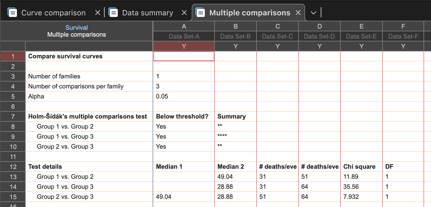Click the Y subheader under Data Set-B
The height and width of the screenshot is (207, 431).
pos(236,46)
